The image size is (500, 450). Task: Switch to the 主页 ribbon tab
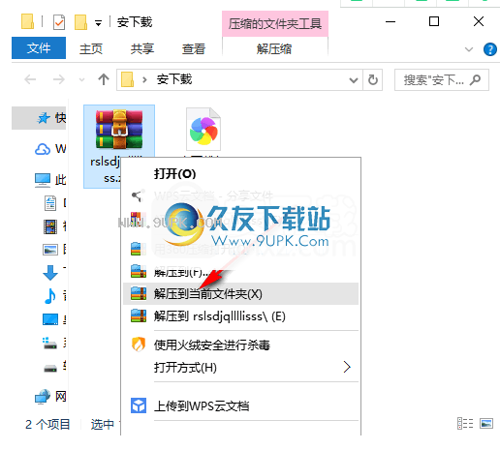(91, 48)
